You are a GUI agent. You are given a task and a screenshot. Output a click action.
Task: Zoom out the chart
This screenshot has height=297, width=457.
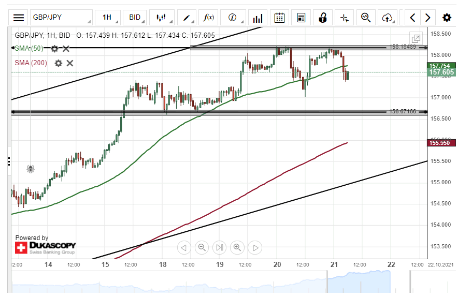202,248
